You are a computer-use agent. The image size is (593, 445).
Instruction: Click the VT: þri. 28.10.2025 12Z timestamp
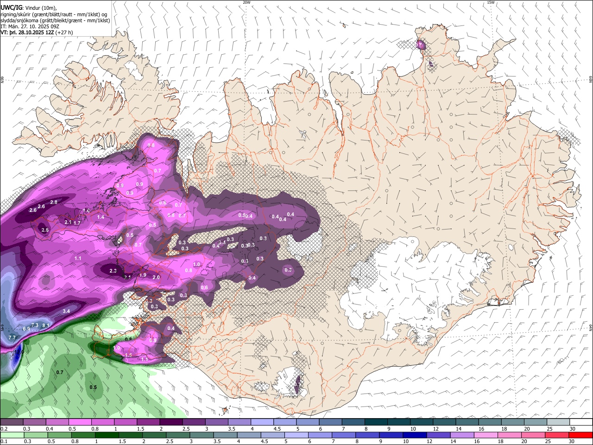tap(27, 33)
